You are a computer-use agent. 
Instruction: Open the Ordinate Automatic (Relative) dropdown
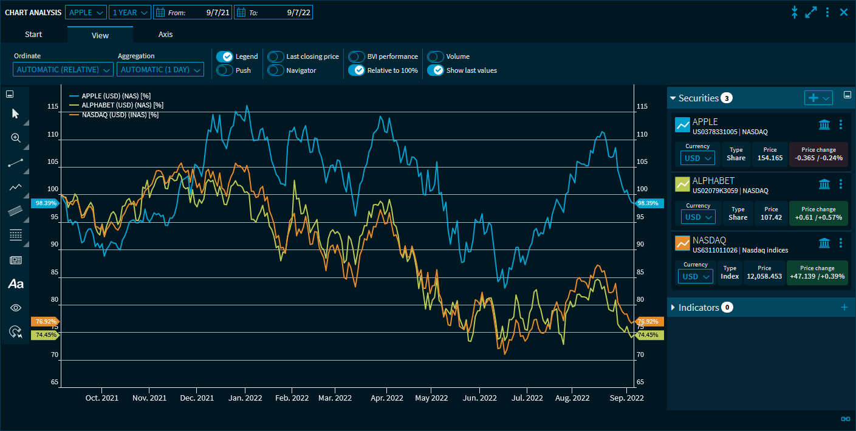point(63,70)
